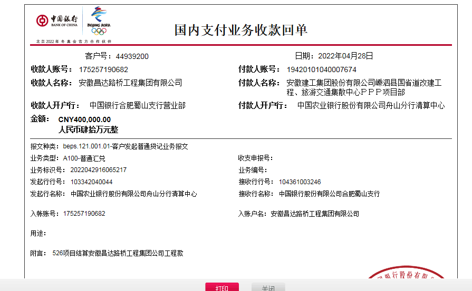This screenshot has width=472, height=291.
Task: Click receiving bank name 中国银行股份有限公司合肥蜀山支行
Action: [329, 194]
